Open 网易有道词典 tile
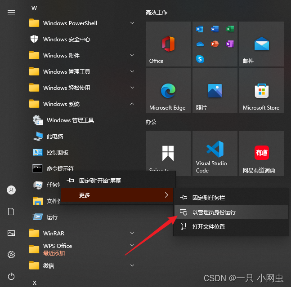This screenshot has width=291, height=287. [262, 154]
